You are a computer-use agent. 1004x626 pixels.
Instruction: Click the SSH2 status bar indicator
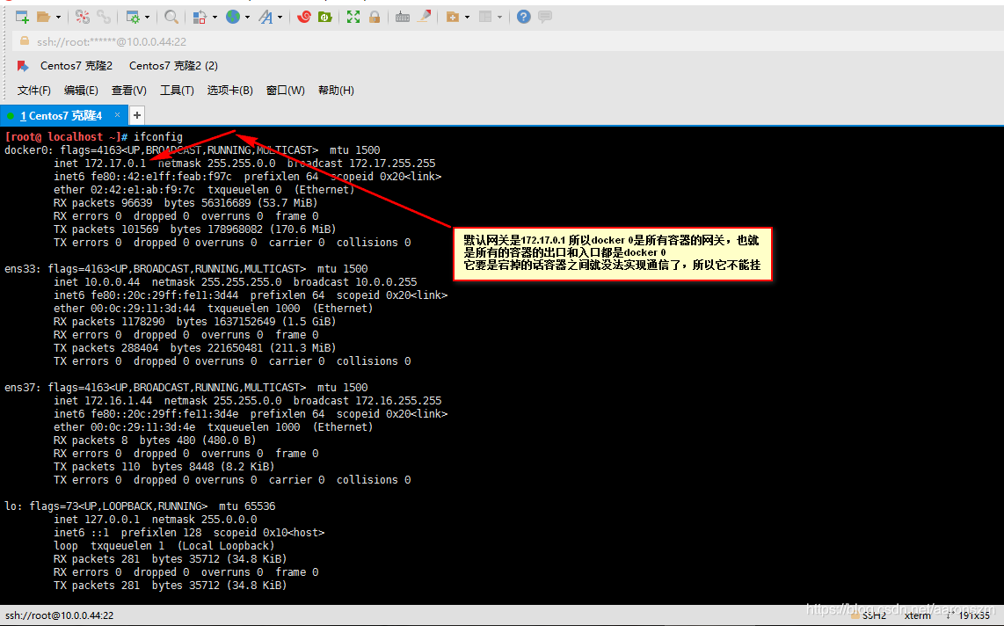874,615
